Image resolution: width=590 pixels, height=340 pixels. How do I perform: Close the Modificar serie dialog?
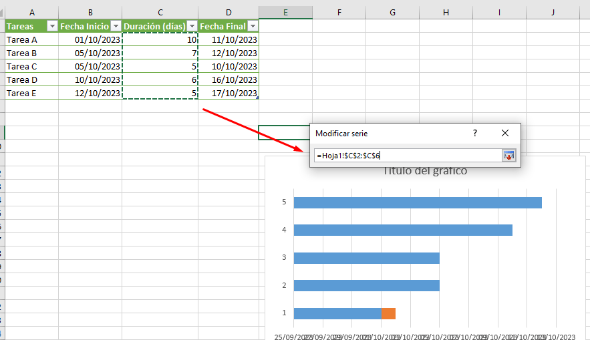[x=505, y=134]
